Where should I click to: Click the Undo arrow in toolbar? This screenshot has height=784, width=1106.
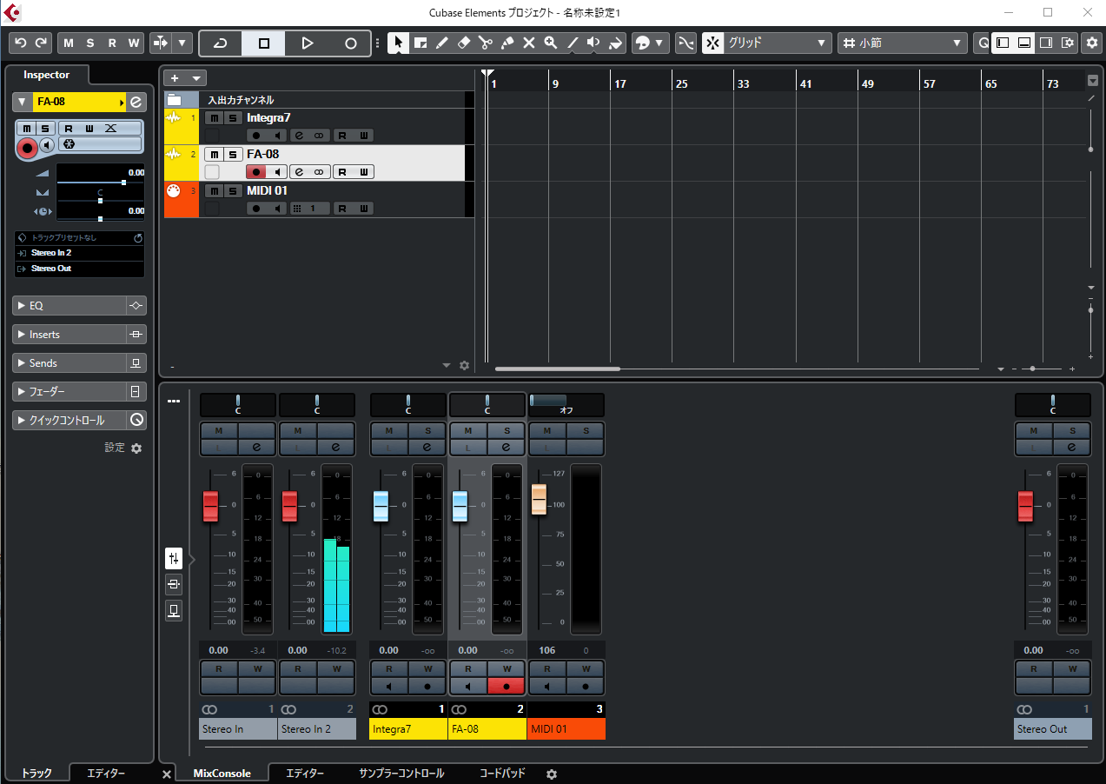tap(21, 43)
